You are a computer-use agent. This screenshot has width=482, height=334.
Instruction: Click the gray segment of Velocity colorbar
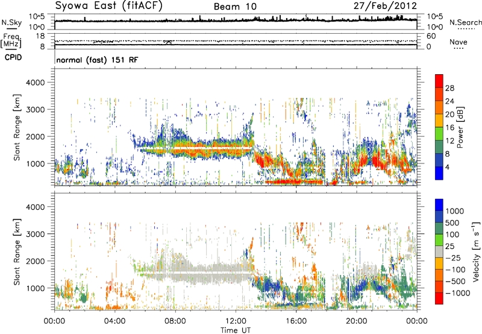pos(439,252)
